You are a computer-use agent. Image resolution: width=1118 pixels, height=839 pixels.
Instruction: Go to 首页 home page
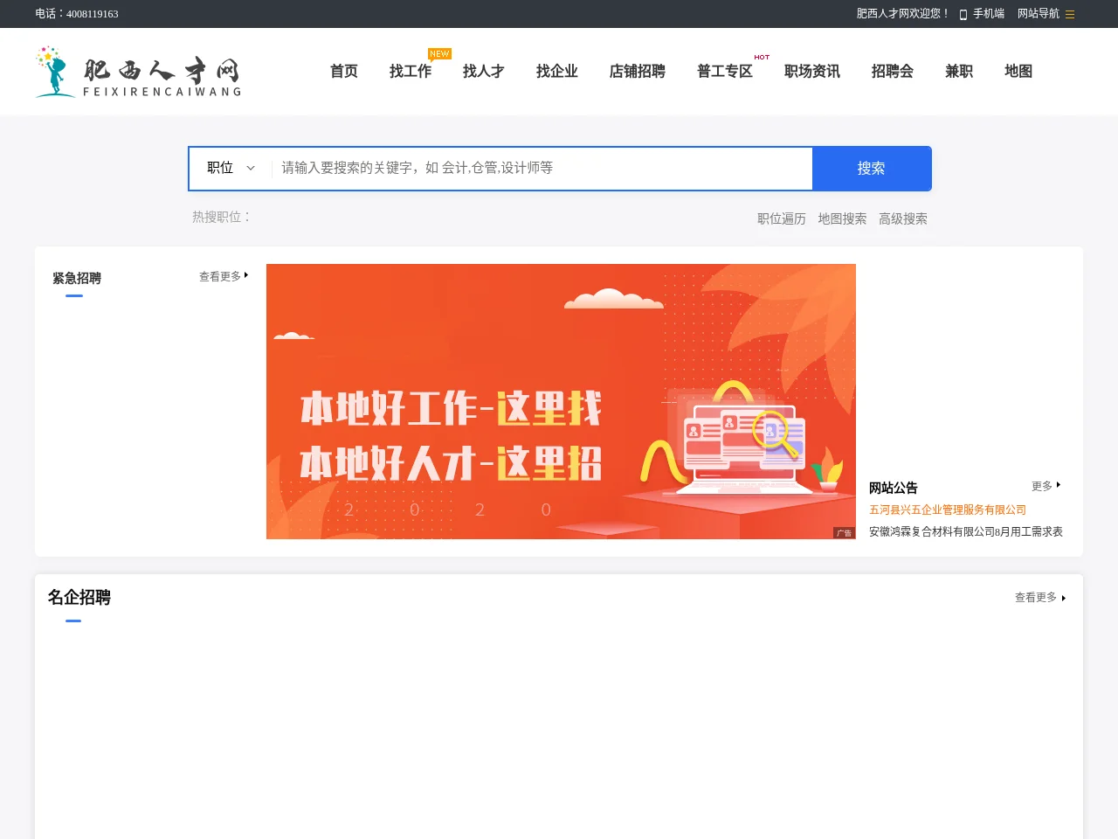(x=344, y=72)
